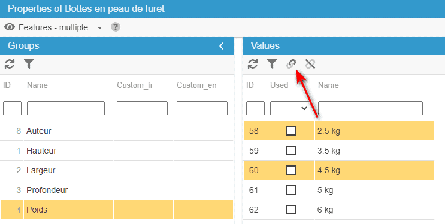
Task: Expand the Features - multiple dropdown
Action: tap(99, 27)
